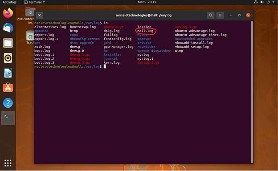Add a new terminal tab via the header button
278x171 pixels.
40,15
